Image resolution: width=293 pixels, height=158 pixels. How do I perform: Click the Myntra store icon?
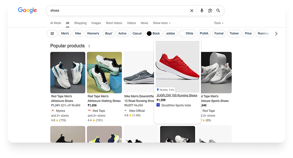[53, 111]
